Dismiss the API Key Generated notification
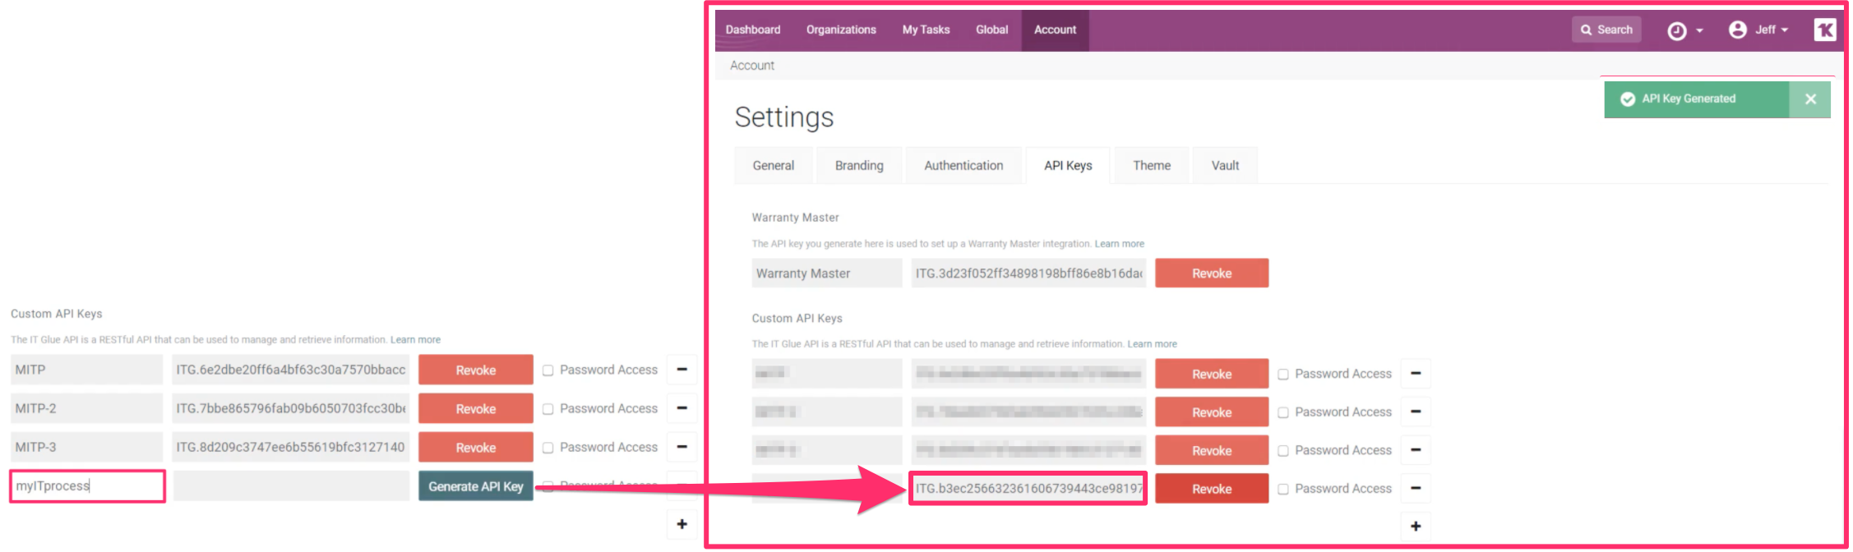1853x552 pixels. 1810,99
